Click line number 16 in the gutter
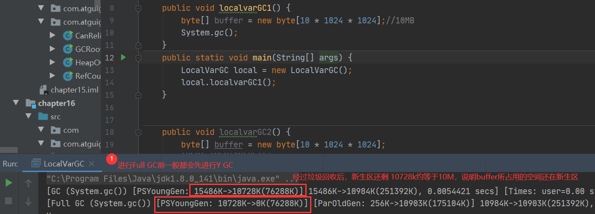Viewport: 595px width, 214px height. tap(110, 107)
